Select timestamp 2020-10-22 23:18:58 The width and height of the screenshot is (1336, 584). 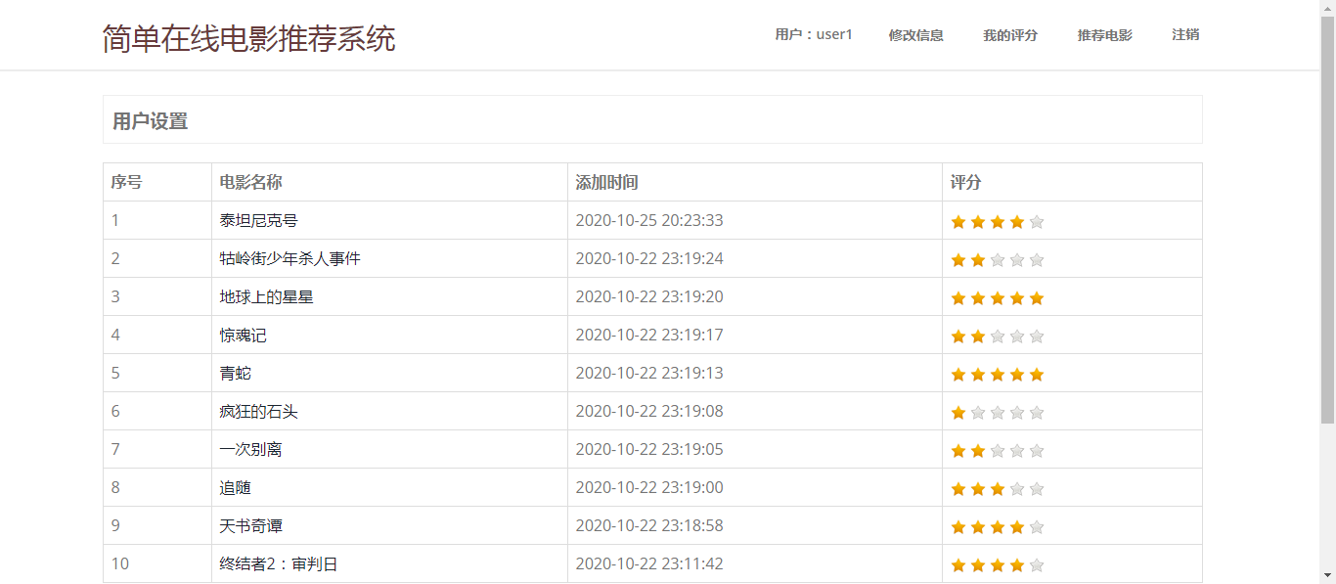point(649,525)
